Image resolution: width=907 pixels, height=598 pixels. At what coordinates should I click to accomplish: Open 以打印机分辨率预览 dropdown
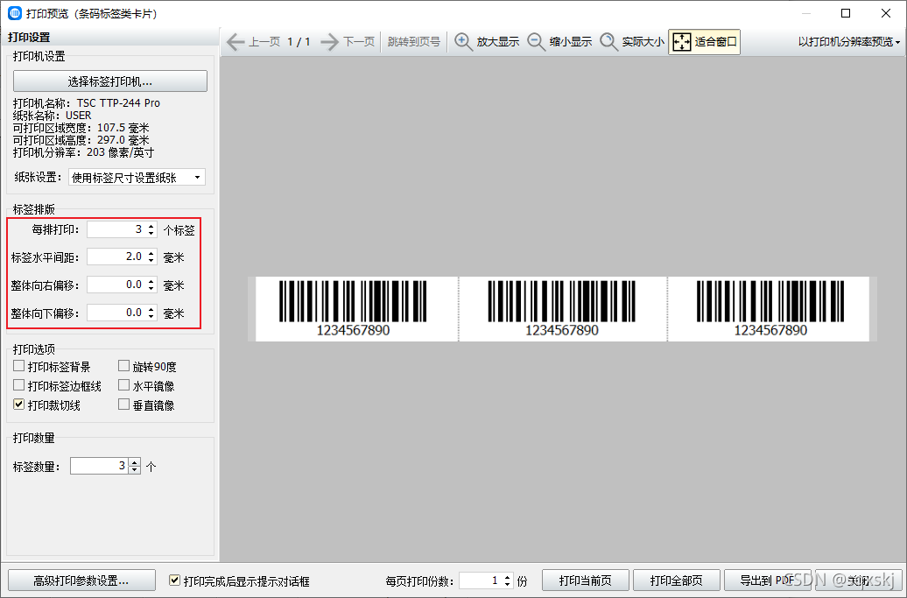coord(848,42)
